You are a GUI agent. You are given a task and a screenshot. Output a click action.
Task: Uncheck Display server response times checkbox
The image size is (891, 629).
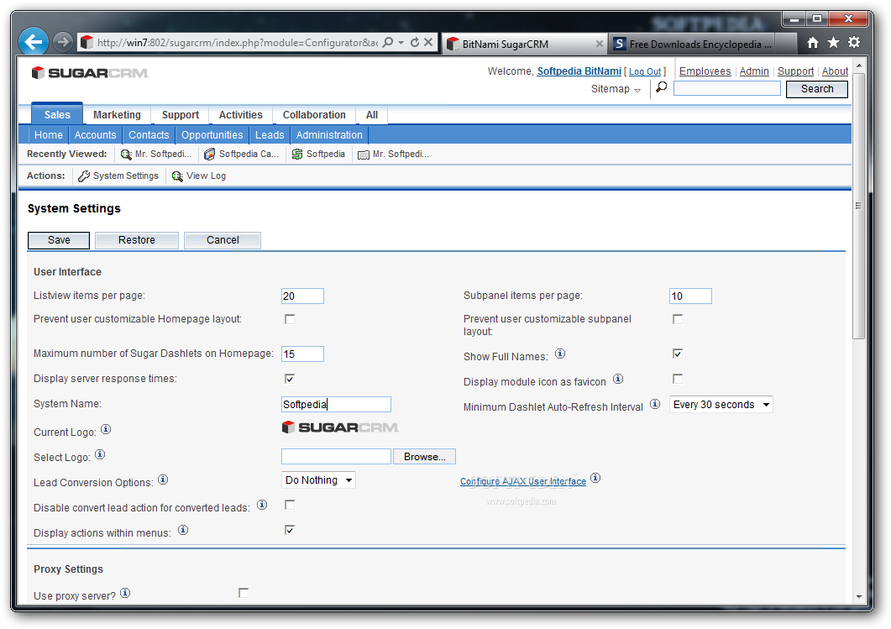point(290,379)
